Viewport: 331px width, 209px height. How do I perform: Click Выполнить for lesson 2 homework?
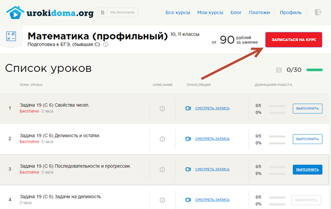point(307,139)
